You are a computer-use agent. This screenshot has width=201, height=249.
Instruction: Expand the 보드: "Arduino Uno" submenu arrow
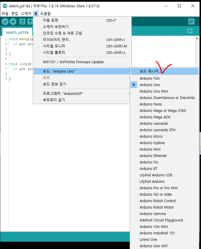coord(129,71)
